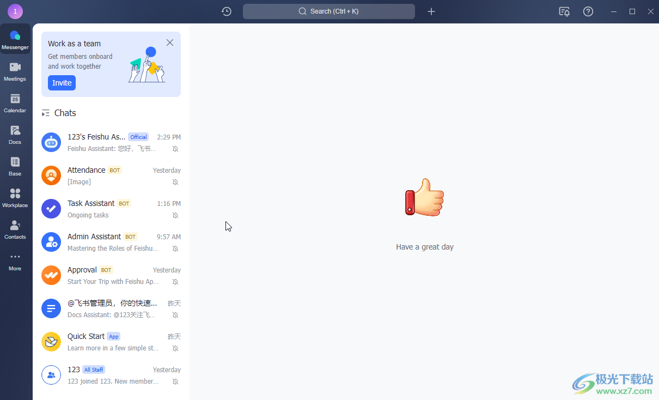The height and width of the screenshot is (400, 659).
Task: Click the "Chats" heading text
Action: [65, 113]
